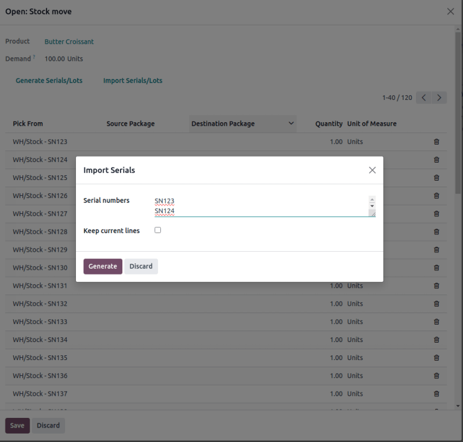
Task: Delete the WH/Stock - SN123 line
Action: [x=436, y=142]
